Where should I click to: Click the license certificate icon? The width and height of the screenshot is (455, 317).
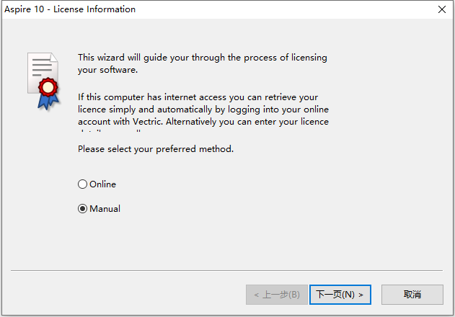43,81
